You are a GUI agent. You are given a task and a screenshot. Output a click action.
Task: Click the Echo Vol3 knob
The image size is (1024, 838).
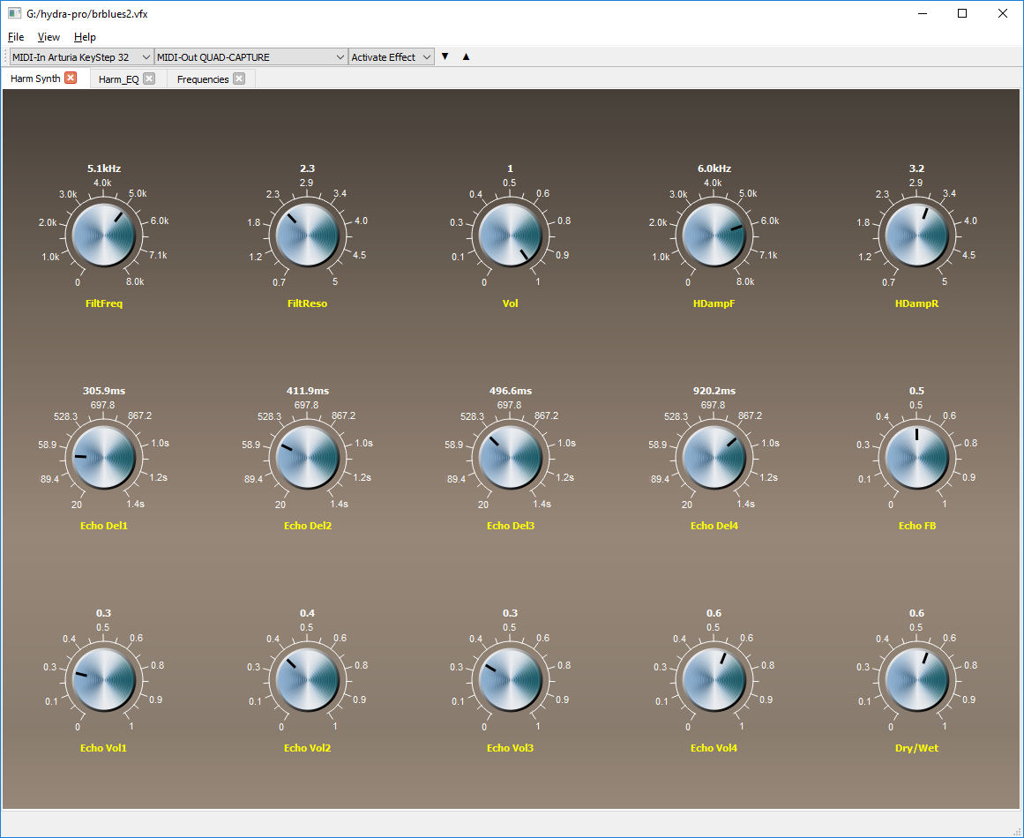pyautogui.click(x=510, y=679)
